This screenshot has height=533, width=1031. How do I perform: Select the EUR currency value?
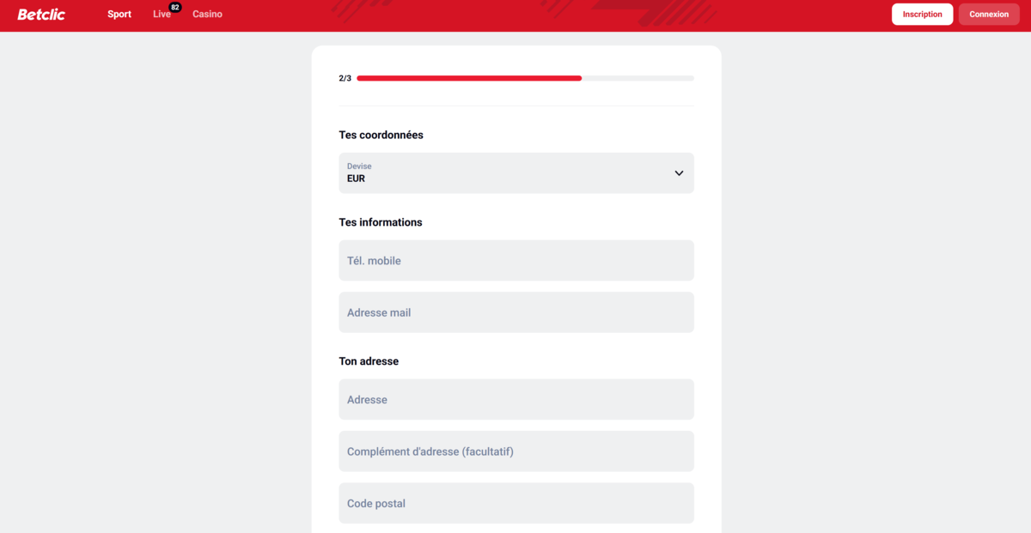(357, 179)
